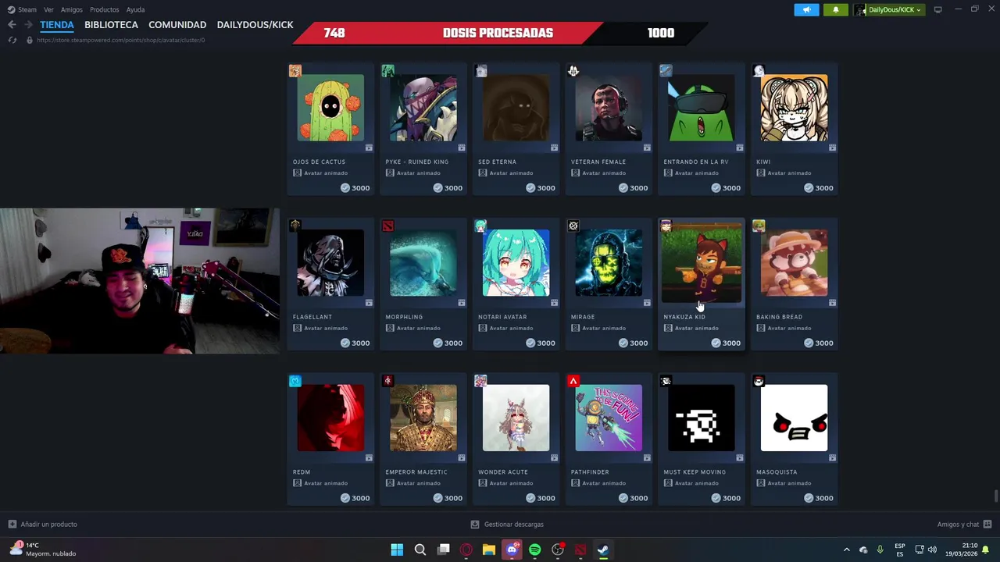Open Opera browser from the taskbar
This screenshot has width=1000, height=562.
click(466, 550)
